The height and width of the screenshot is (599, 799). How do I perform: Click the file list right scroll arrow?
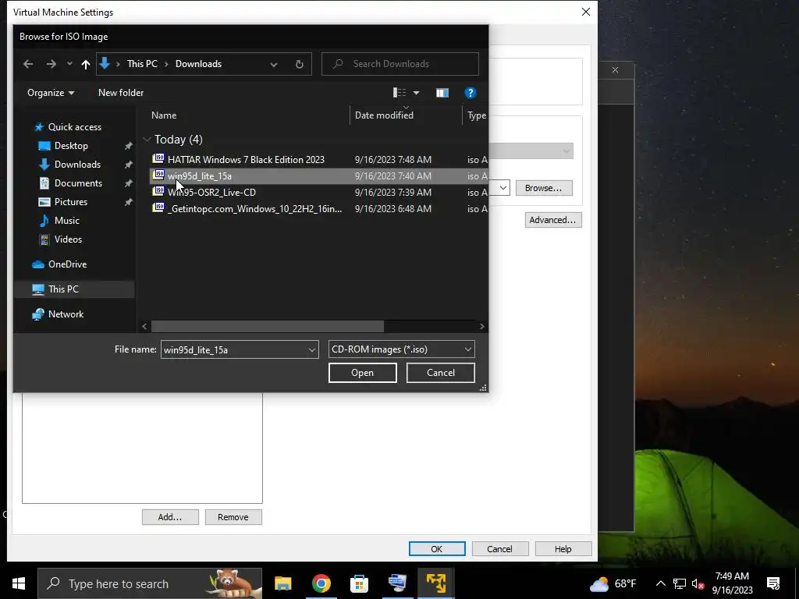(481, 327)
